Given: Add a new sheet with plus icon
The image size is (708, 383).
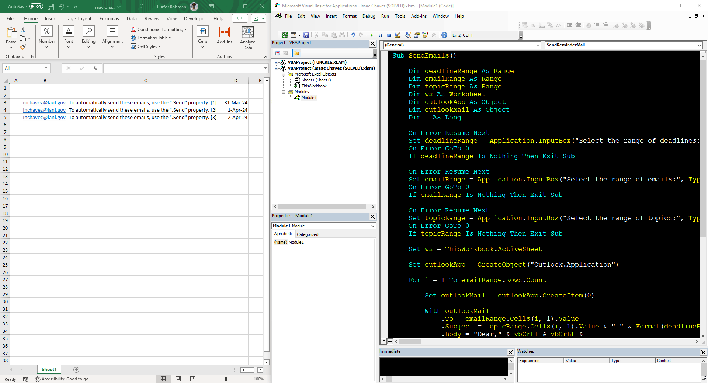Looking at the screenshot, I should (76, 370).
